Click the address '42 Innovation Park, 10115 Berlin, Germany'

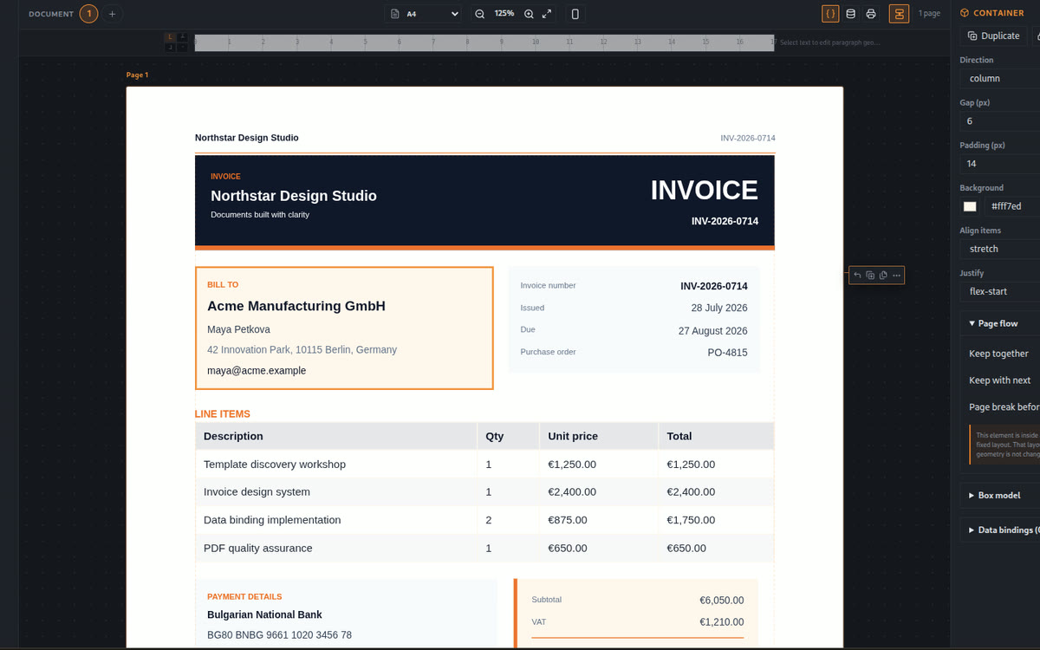click(302, 350)
